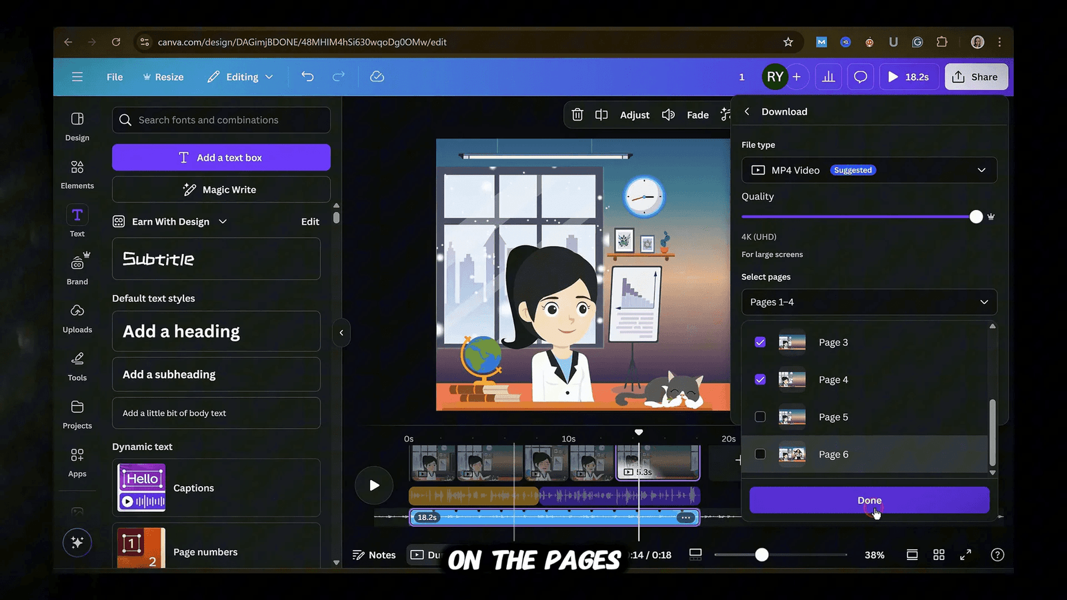Open grid view of pages
This screenshot has height=600, width=1067.
[x=939, y=555]
